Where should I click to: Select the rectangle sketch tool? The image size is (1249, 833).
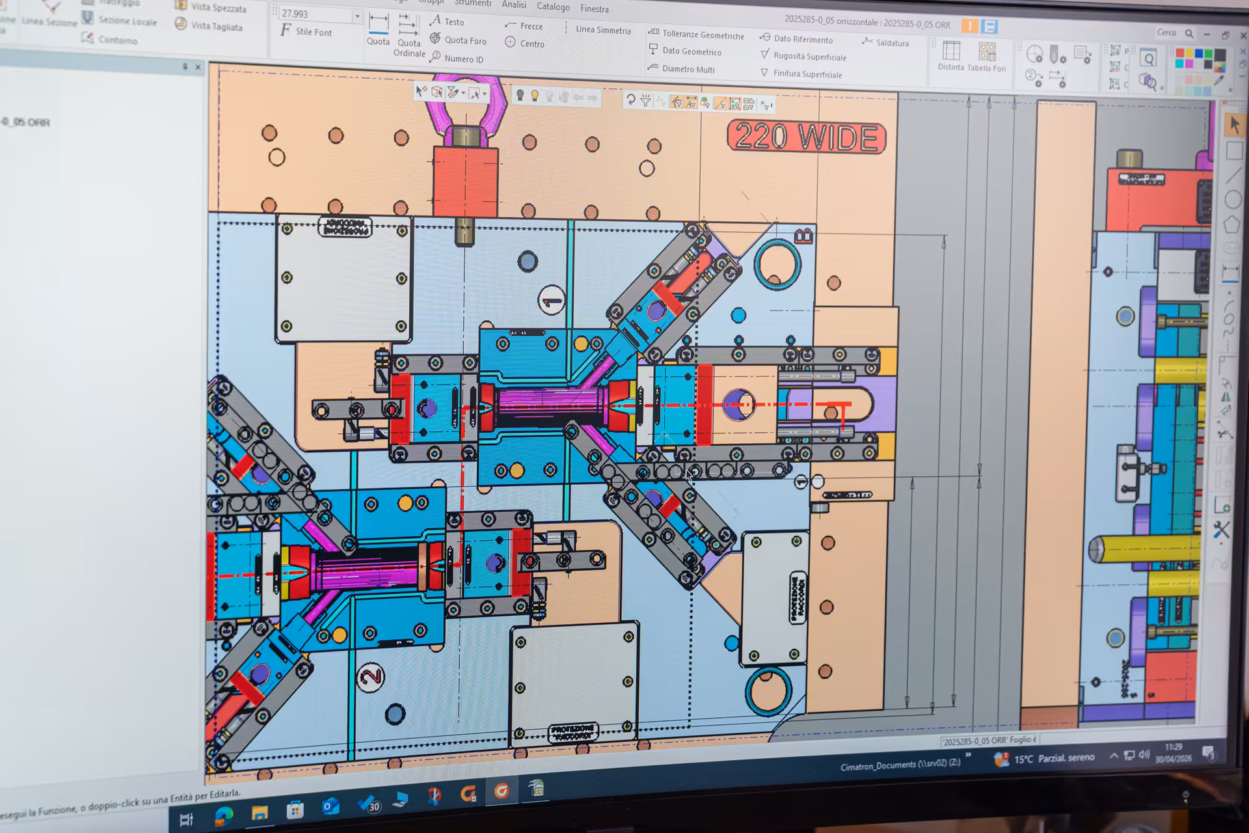(1234, 151)
